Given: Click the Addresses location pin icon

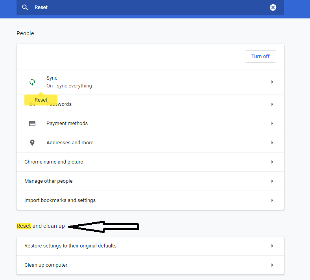Looking at the screenshot, I should (32, 143).
